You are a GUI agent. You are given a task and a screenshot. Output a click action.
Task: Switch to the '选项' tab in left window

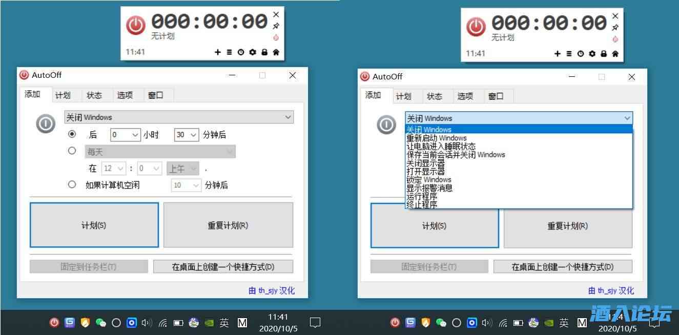point(125,95)
